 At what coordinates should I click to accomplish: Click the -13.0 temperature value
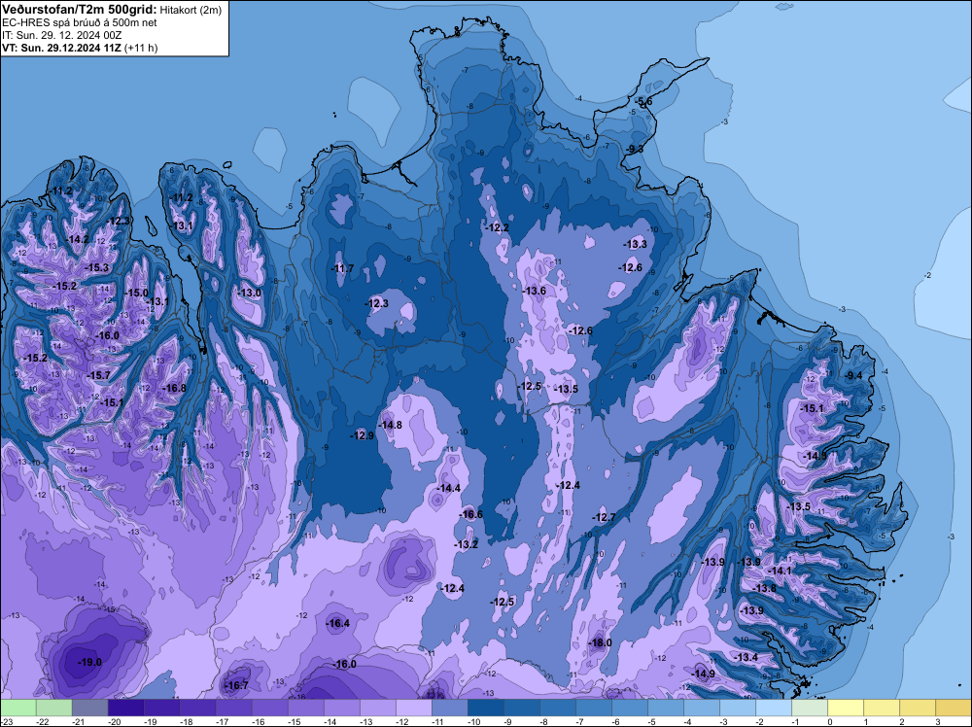tap(250, 294)
